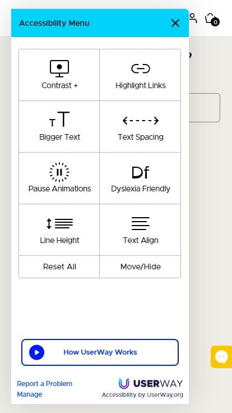
Task: Click the Contrast + monitor icon
Action: (x=59, y=68)
